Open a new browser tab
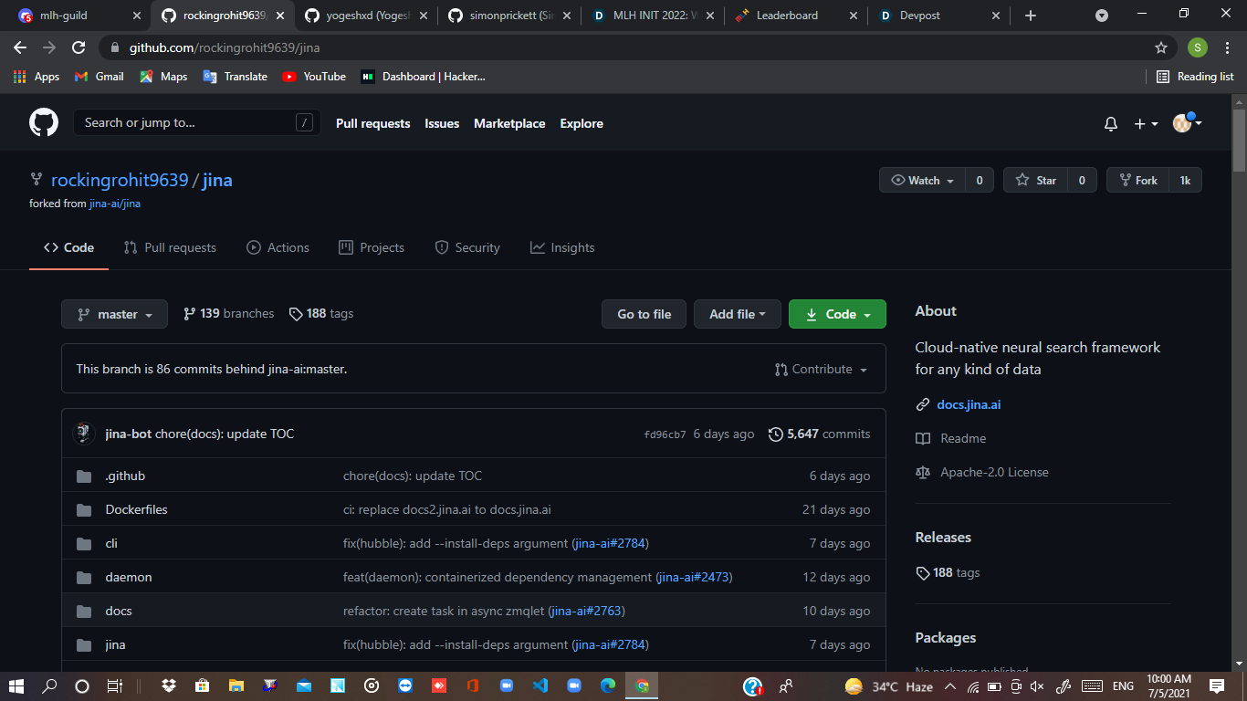The width and height of the screenshot is (1247, 701). click(1031, 16)
